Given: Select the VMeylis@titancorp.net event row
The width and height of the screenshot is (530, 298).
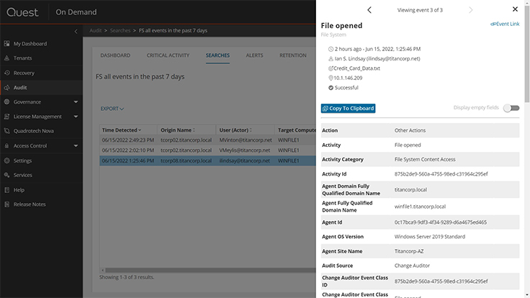Looking at the screenshot, I should (x=208, y=150).
